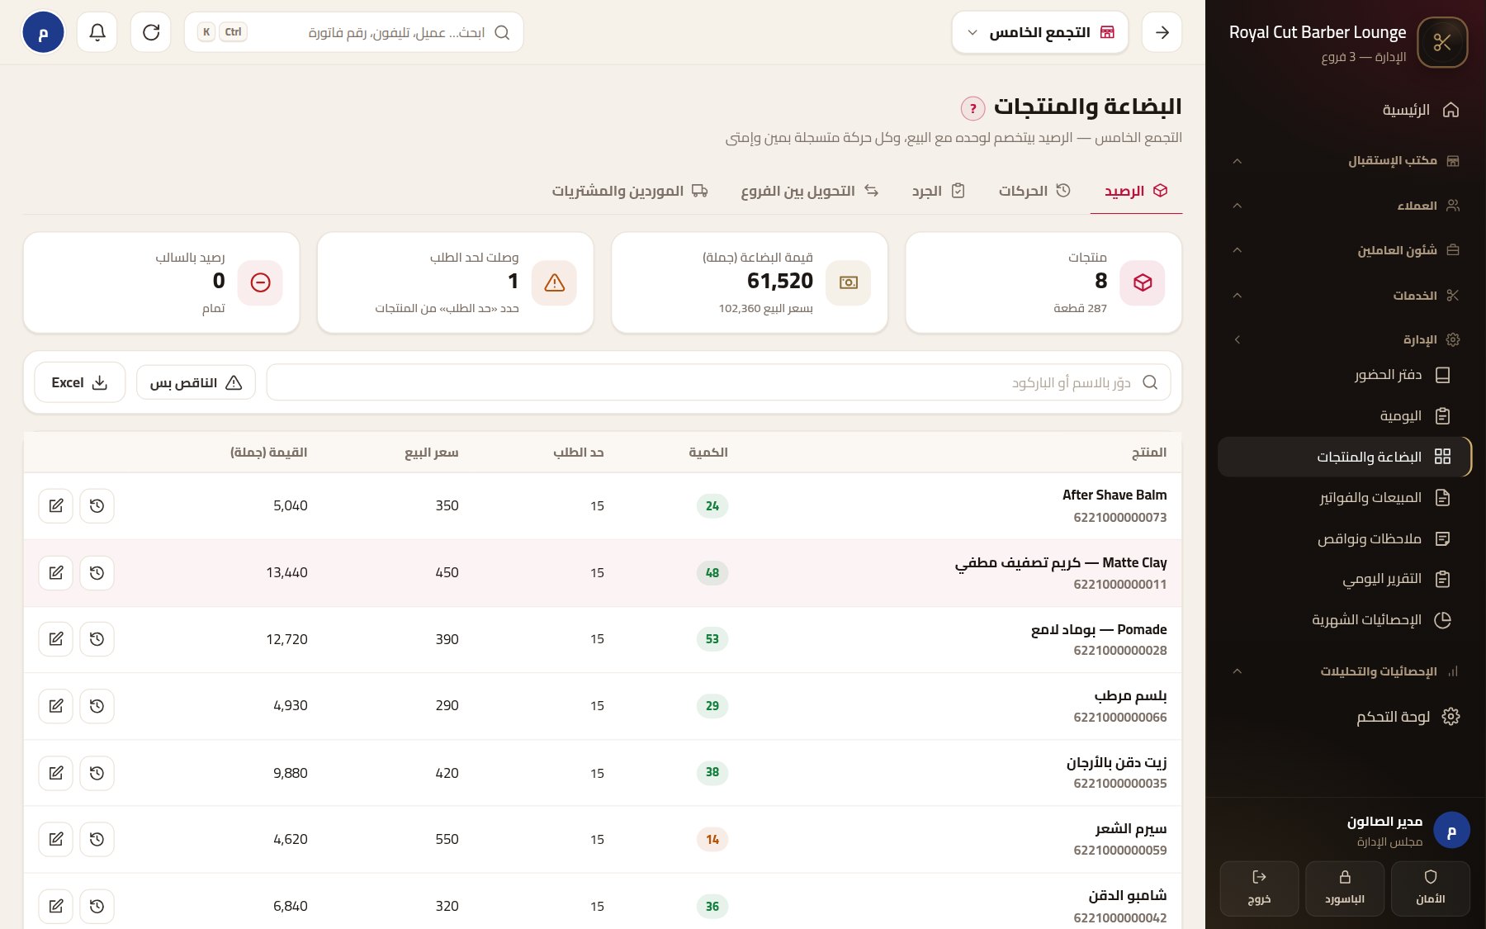Open history for the Pomade row
The image size is (1486, 929).
coord(97,638)
